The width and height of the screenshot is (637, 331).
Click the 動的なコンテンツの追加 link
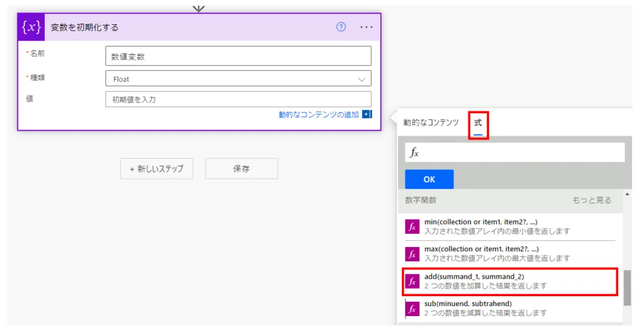pyautogui.click(x=318, y=114)
